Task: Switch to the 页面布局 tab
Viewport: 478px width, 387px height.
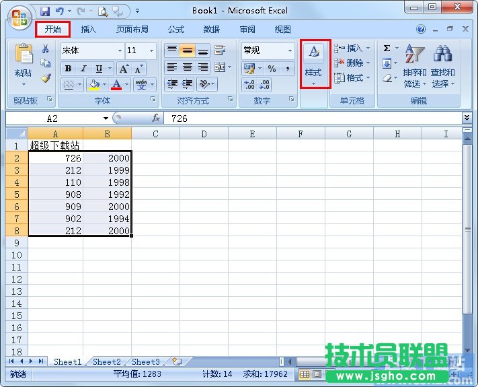Action: pyautogui.click(x=132, y=30)
